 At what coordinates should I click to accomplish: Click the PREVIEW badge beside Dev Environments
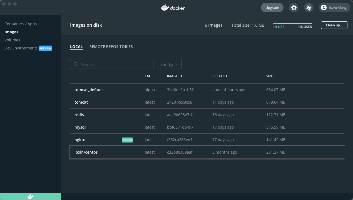pos(46,48)
